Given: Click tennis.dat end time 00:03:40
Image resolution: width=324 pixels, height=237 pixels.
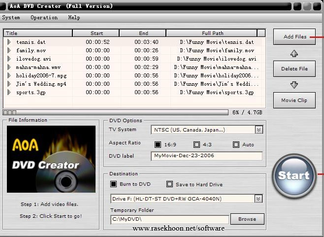Looking at the screenshot, I should coord(147,42).
